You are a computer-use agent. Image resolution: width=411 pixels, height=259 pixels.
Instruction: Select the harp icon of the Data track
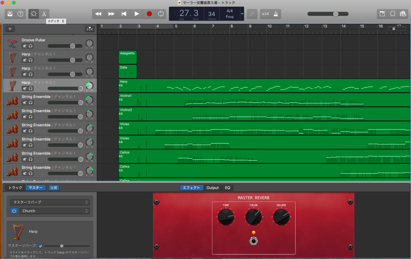[x=12, y=71]
